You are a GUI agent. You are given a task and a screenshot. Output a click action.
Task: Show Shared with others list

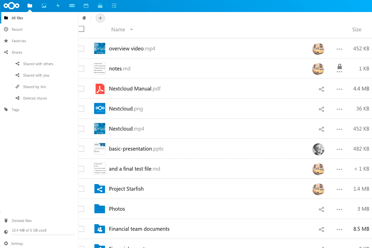(x=39, y=64)
